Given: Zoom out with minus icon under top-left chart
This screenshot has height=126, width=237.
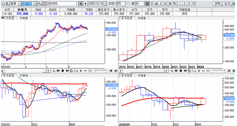Looking at the screenshot, I should (85, 71).
